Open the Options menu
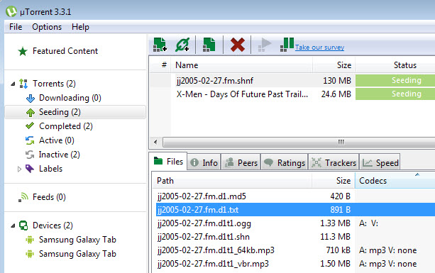Screen dimensions: 435x273 point(47,27)
